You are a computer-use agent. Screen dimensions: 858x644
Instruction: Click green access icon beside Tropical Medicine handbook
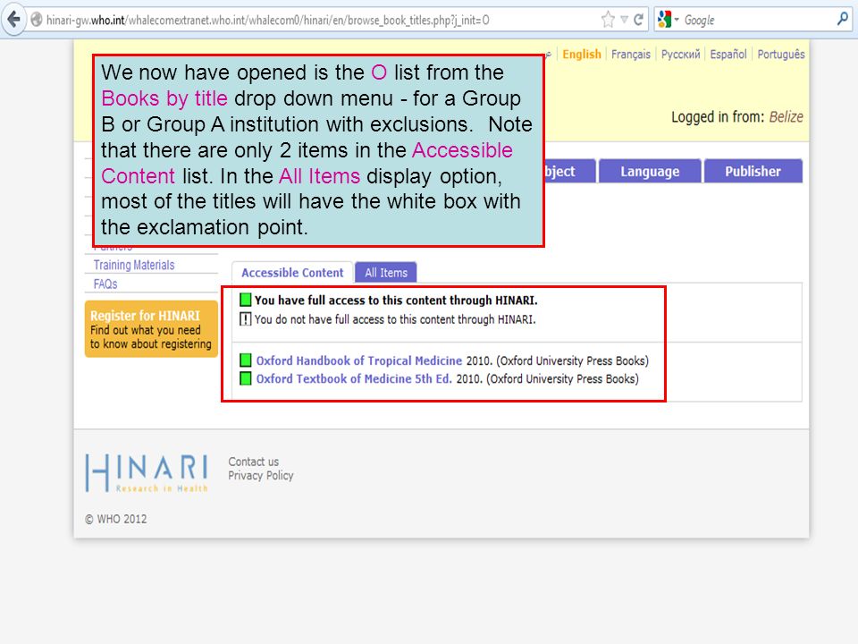pos(246,360)
